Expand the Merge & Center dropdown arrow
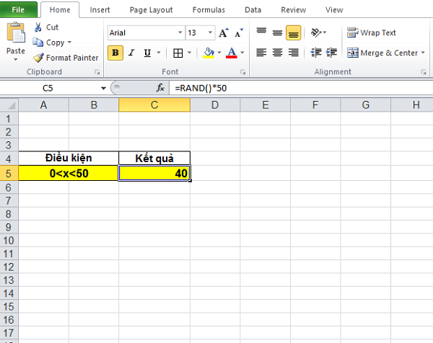433x343 pixels. (x=424, y=53)
